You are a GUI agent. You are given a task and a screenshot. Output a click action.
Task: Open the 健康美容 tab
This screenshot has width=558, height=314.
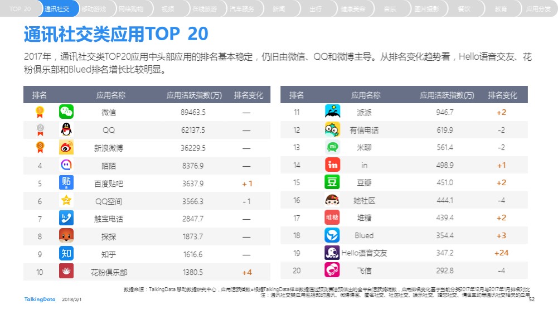(x=353, y=9)
